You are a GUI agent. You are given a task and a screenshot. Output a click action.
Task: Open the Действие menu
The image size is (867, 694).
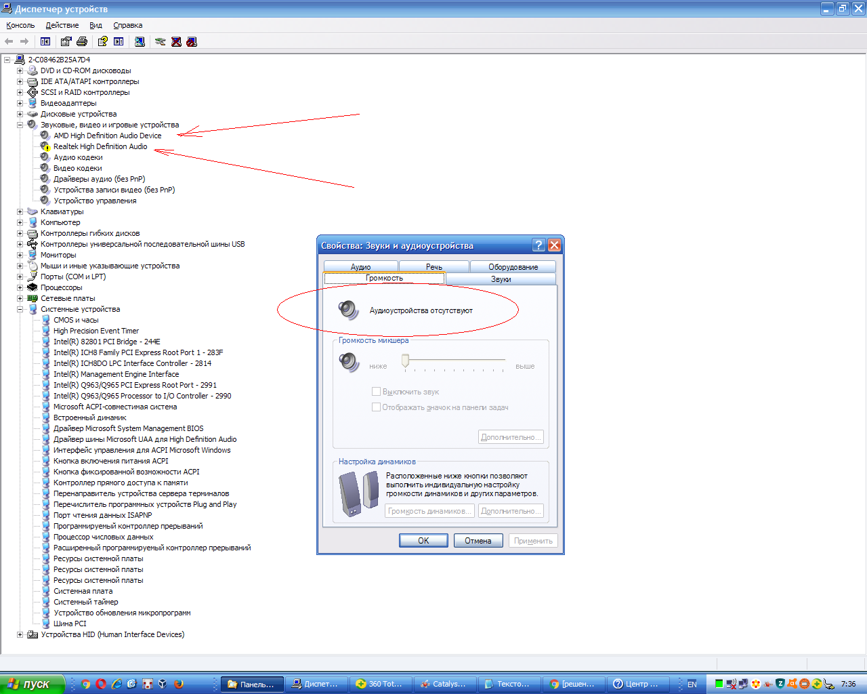click(x=62, y=25)
